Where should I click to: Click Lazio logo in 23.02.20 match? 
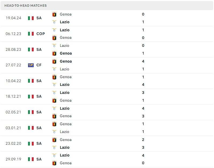(54, 147)
